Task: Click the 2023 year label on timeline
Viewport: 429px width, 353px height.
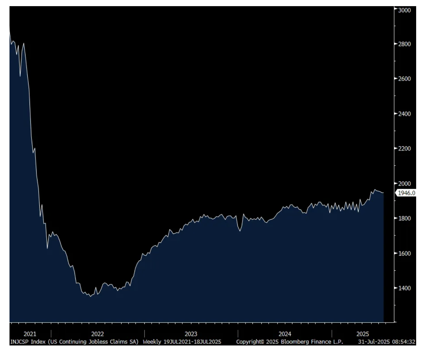Action: point(191,334)
